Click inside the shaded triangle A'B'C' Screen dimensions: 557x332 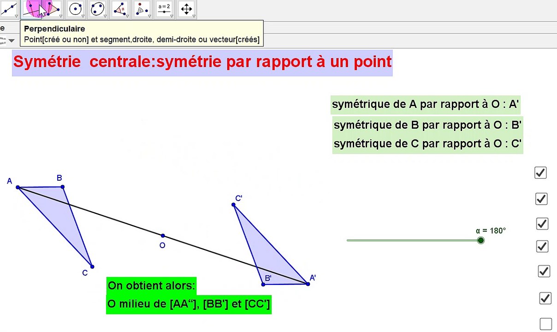pyautogui.click(x=268, y=258)
